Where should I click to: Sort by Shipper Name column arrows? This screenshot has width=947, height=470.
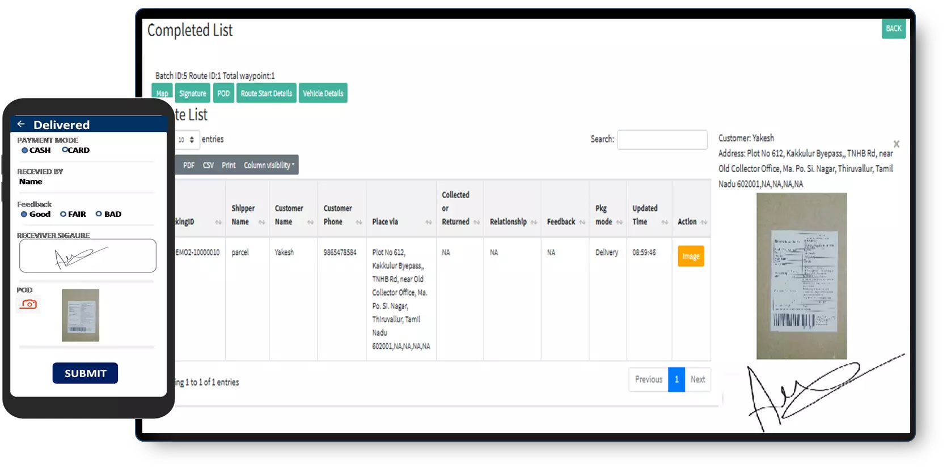pyautogui.click(x=261, y=222)
